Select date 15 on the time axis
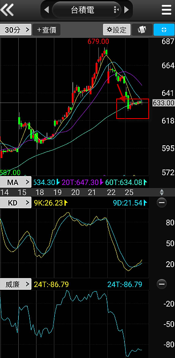The image size is (175, 358). (22, 193)
